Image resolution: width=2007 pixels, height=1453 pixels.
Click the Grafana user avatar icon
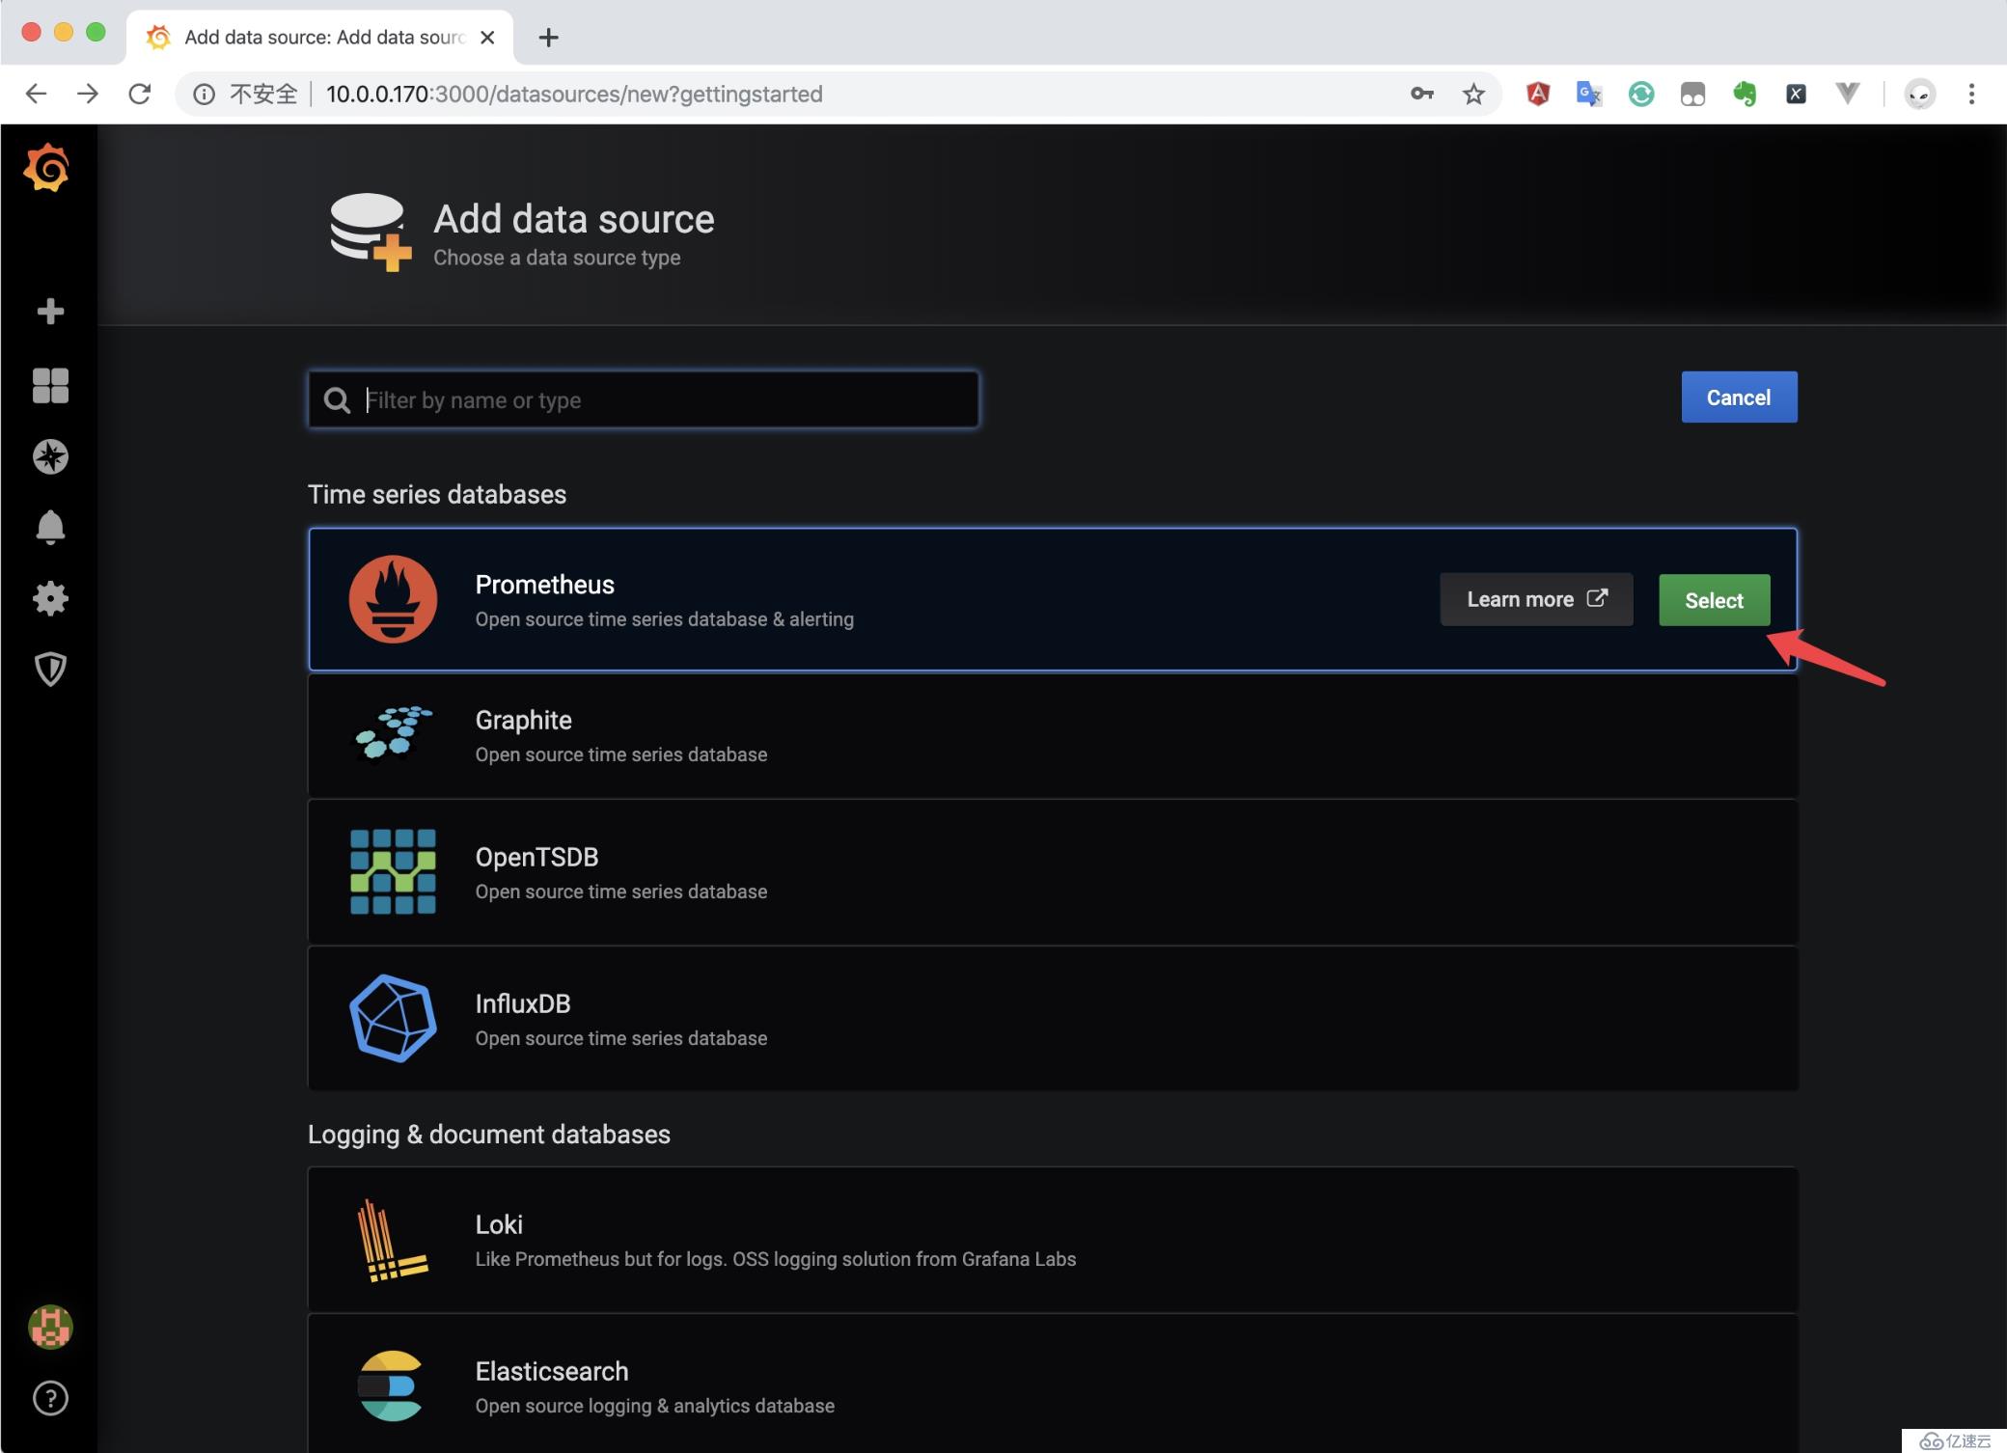point(50,1327)
